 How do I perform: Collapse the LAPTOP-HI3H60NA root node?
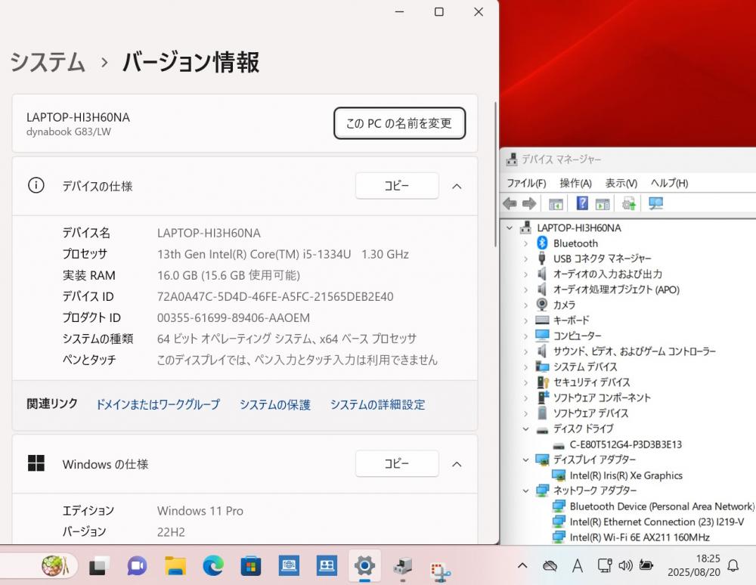[x=510, y=228]
